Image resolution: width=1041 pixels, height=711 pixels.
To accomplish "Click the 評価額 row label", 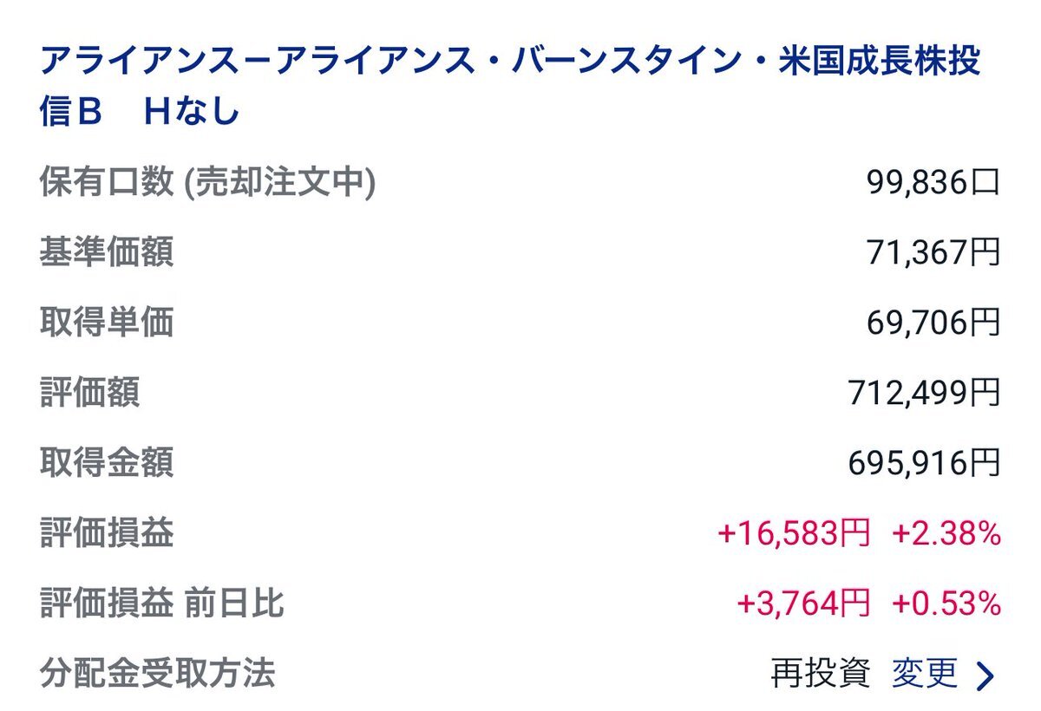I will (89, 393).
